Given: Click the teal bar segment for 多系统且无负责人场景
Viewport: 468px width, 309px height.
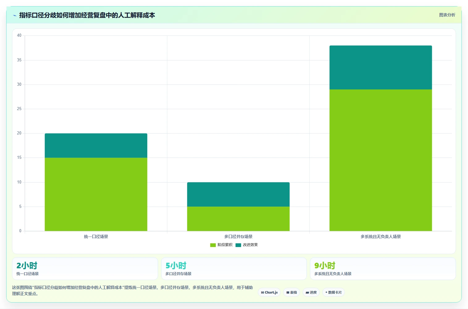Looking at the screenshot, I should coord(381,68).
